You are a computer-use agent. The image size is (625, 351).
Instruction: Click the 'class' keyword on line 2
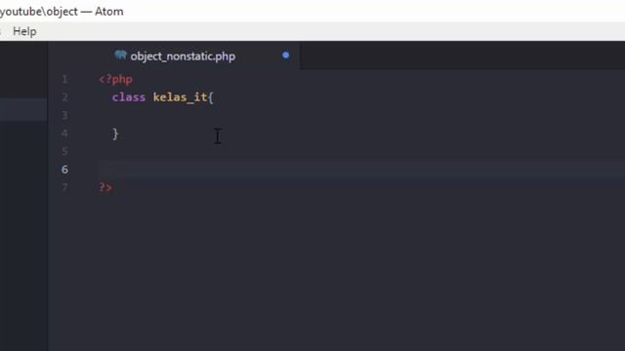pos(129,97)
